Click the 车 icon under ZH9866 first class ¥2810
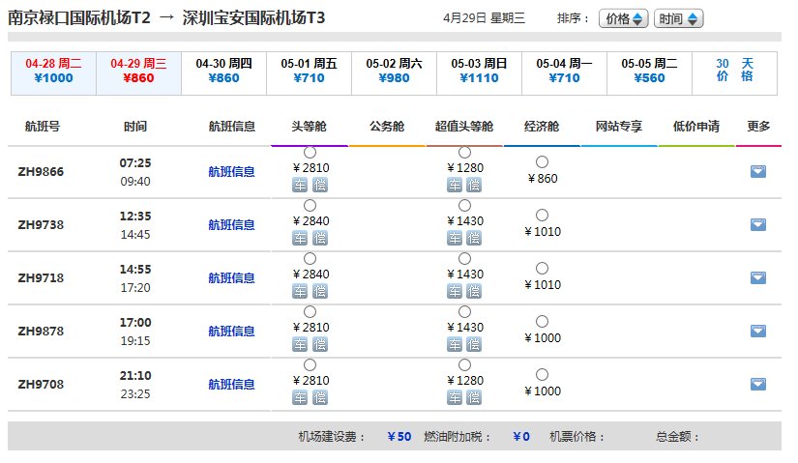Viewport: 798px width, 463px height. [x=300, y=186]
